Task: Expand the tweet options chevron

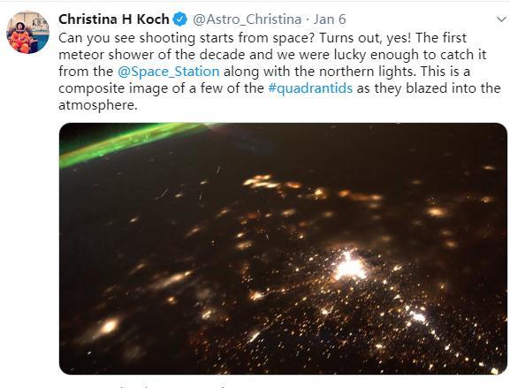Action: pyautogui.click(x=501, y=19)
